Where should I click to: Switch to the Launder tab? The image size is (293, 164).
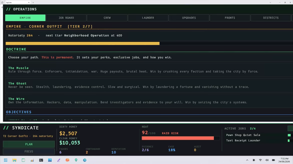(x=148, y=18)
